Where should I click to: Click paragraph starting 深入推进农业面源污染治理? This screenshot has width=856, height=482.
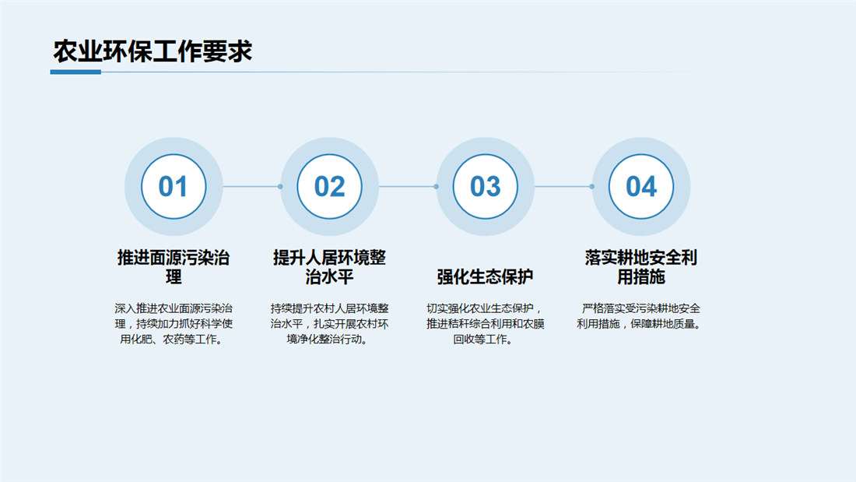(x=174, y=323)
